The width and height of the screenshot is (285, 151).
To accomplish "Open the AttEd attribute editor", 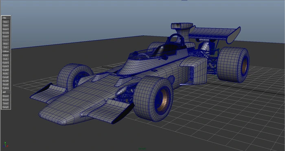I will [5, 55].
